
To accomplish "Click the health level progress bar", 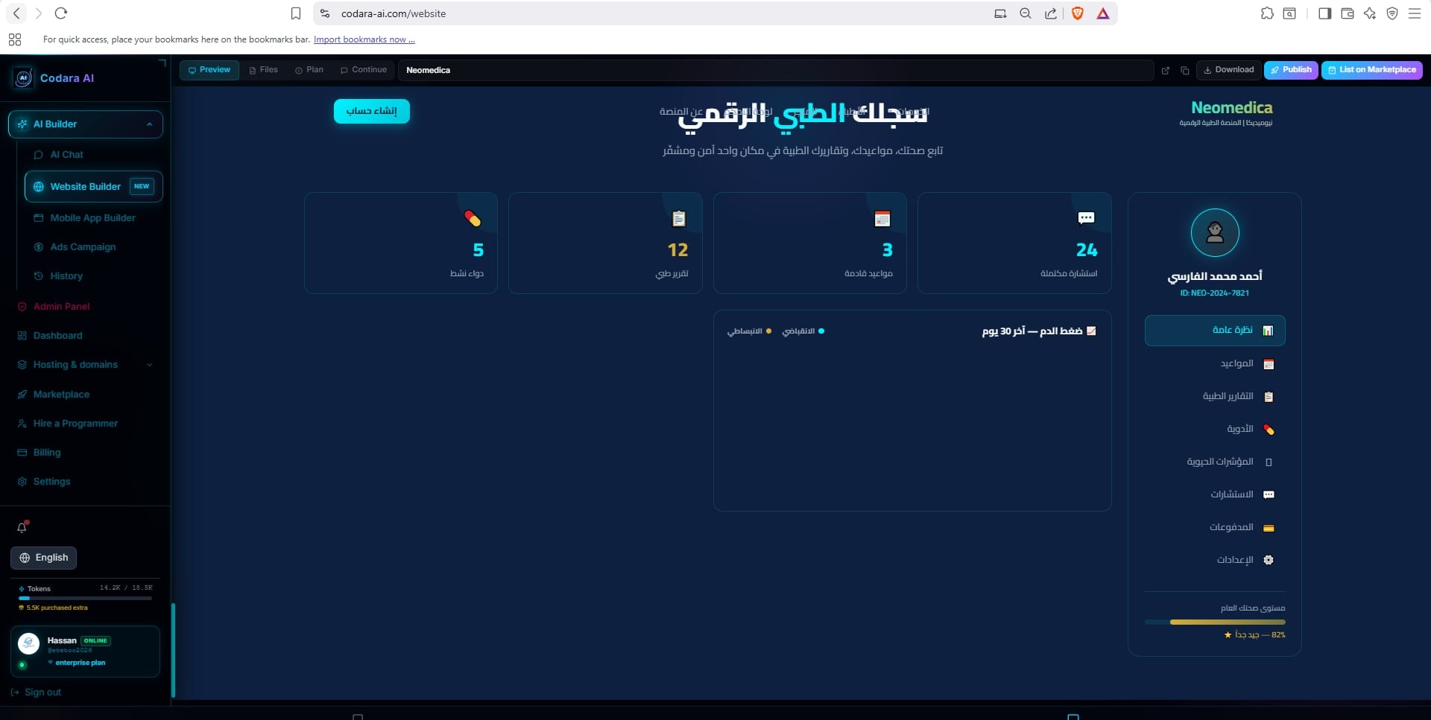I will coord(1215,622).
